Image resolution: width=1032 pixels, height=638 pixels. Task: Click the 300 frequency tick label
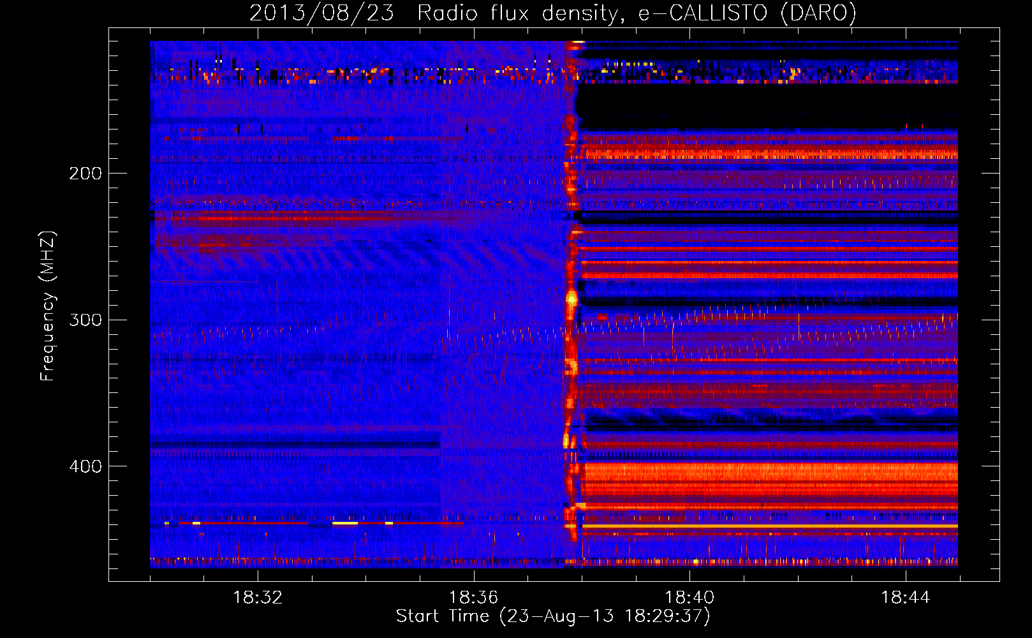pyautogui.click(x=85, y=320)
